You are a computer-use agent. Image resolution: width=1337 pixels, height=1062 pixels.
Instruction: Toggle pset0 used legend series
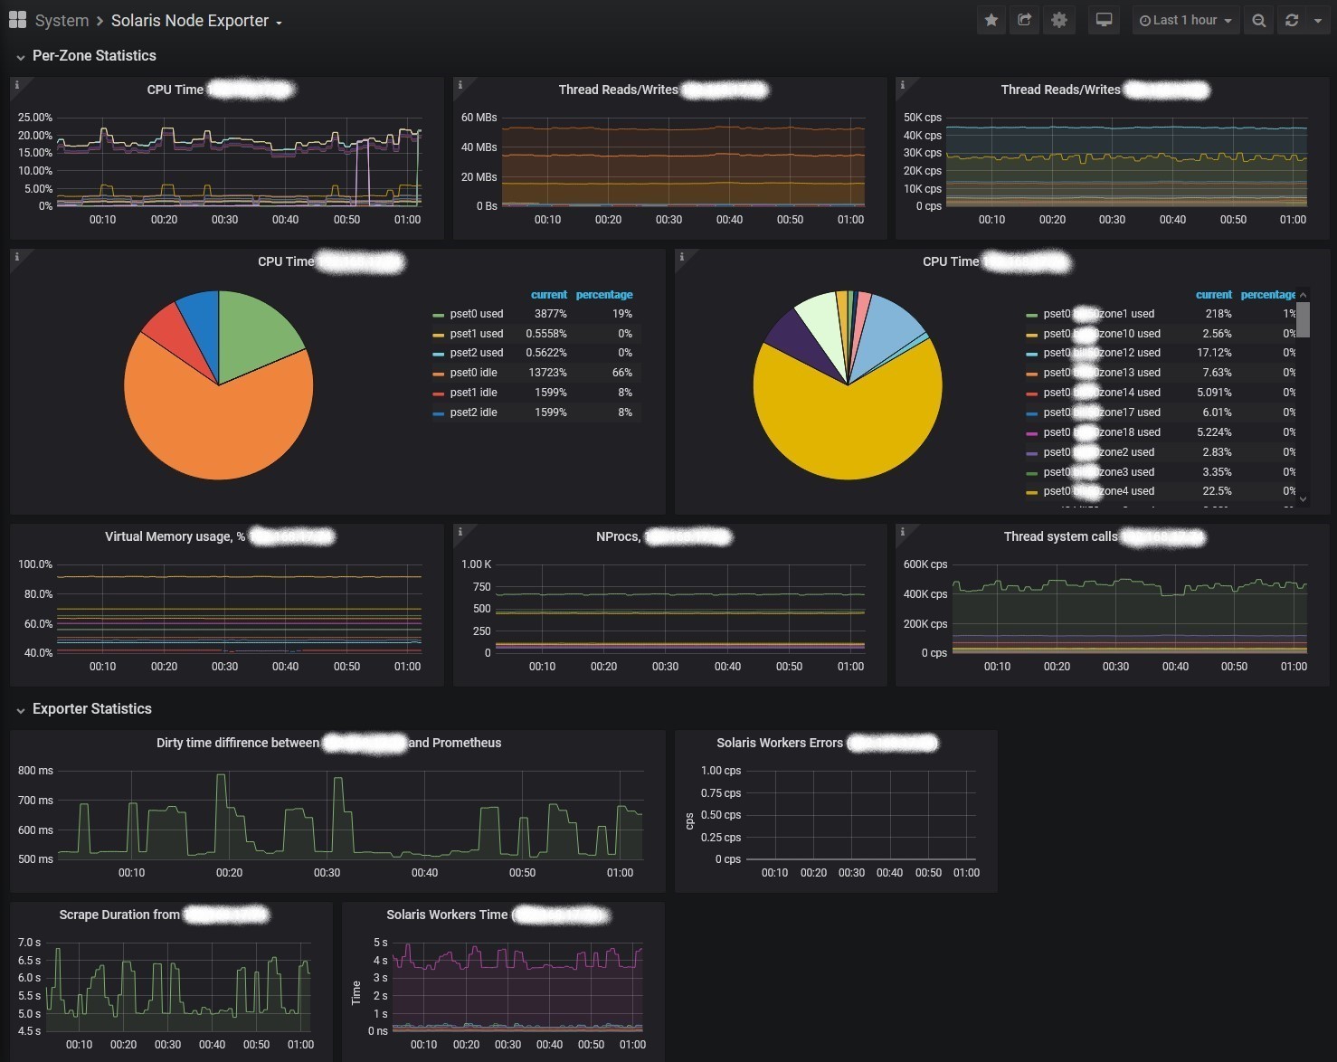477,314
